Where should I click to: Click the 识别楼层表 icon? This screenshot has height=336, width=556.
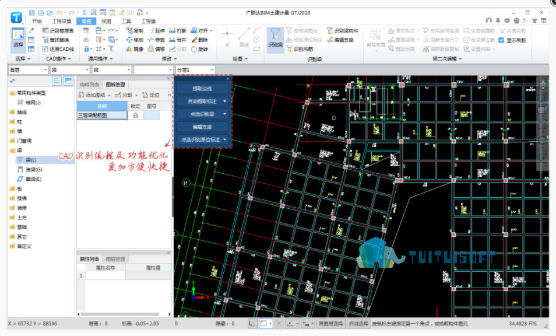click(x=45, y=31)
